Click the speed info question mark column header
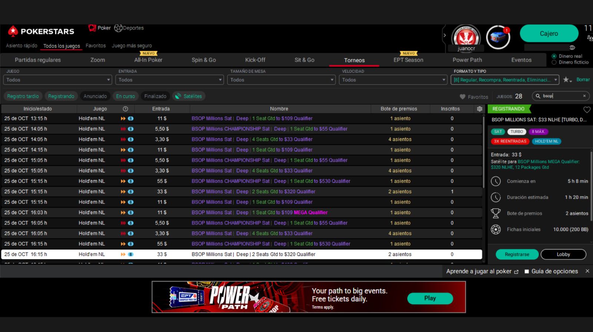593x332 pixels. click(125, 109)
